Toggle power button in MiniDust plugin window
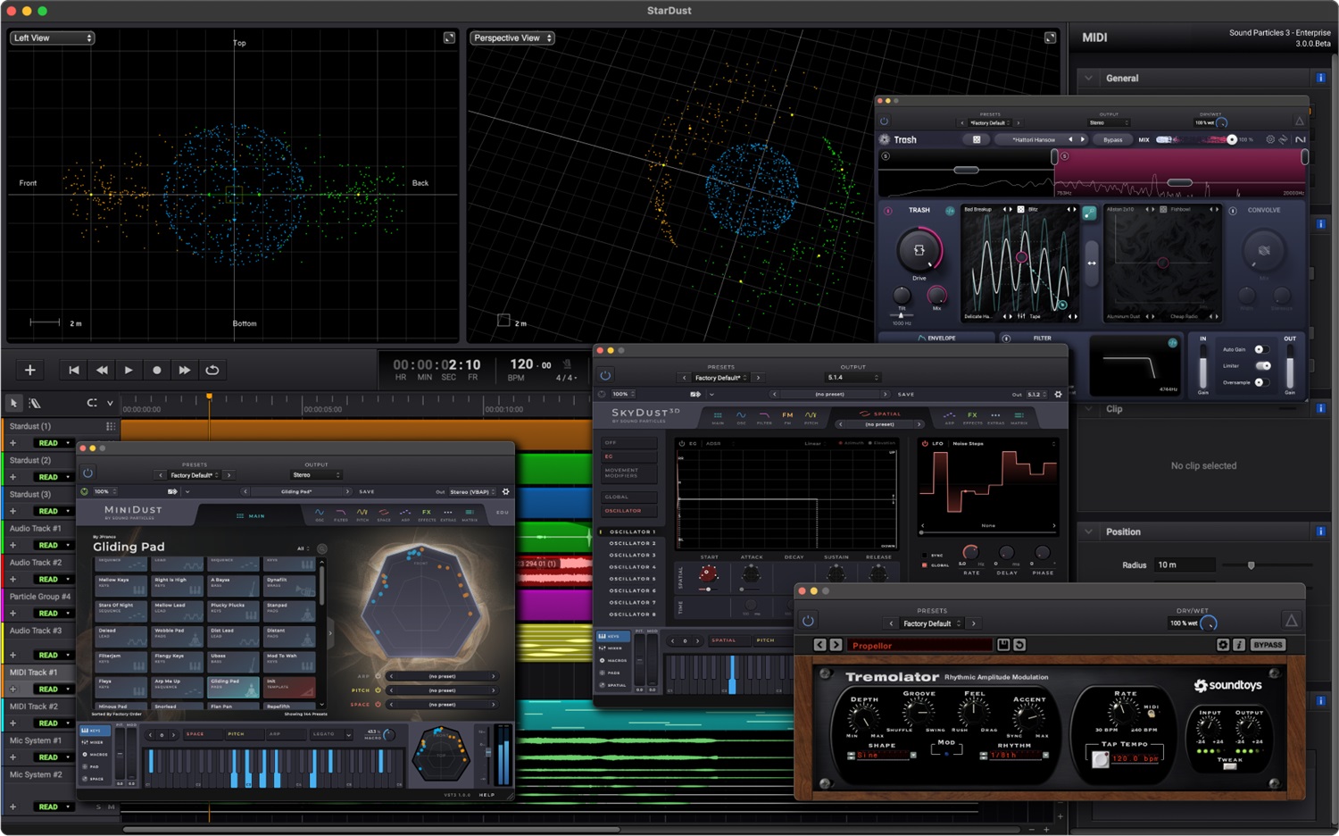This screenshot has width=1339, height=836. pos(87,473)
